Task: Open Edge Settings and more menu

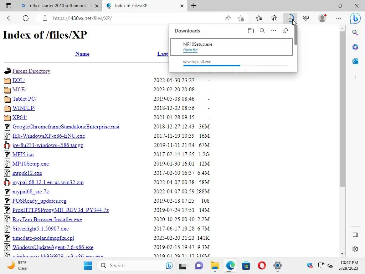Action: click(339, 18)
